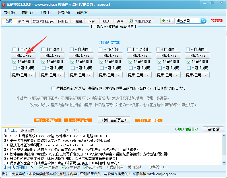Viewport: 227px width, 178px height.
Task: Open the 词库7.txt button
Action: 197,56
